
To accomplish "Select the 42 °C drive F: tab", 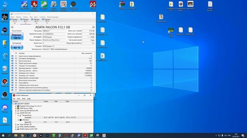I will (x=25, y=21).
